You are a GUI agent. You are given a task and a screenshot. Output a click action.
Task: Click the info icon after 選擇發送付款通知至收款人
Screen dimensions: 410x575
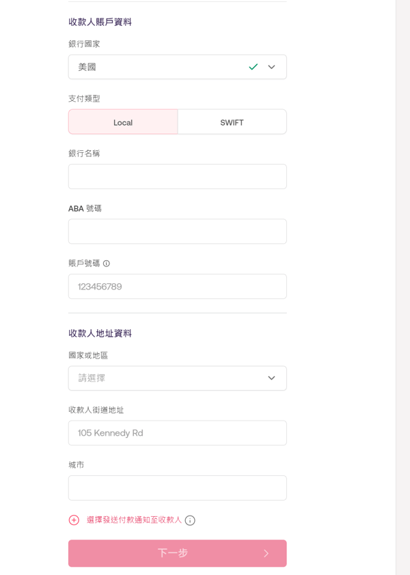point(190,520)
